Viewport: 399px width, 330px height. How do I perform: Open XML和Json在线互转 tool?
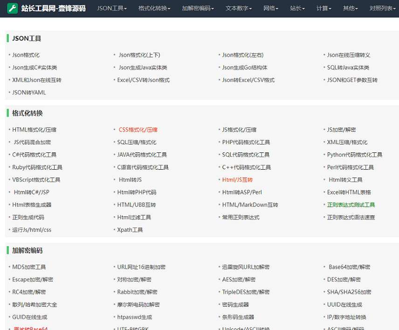point(37,80)
